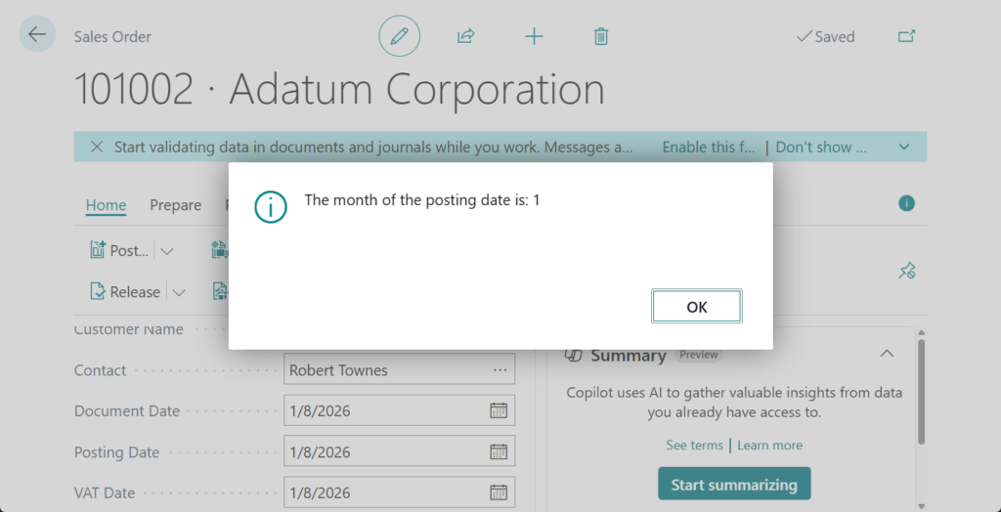1001x512 pixels.
Task: Click the trash delete icon
Action: tap(601, 36)
